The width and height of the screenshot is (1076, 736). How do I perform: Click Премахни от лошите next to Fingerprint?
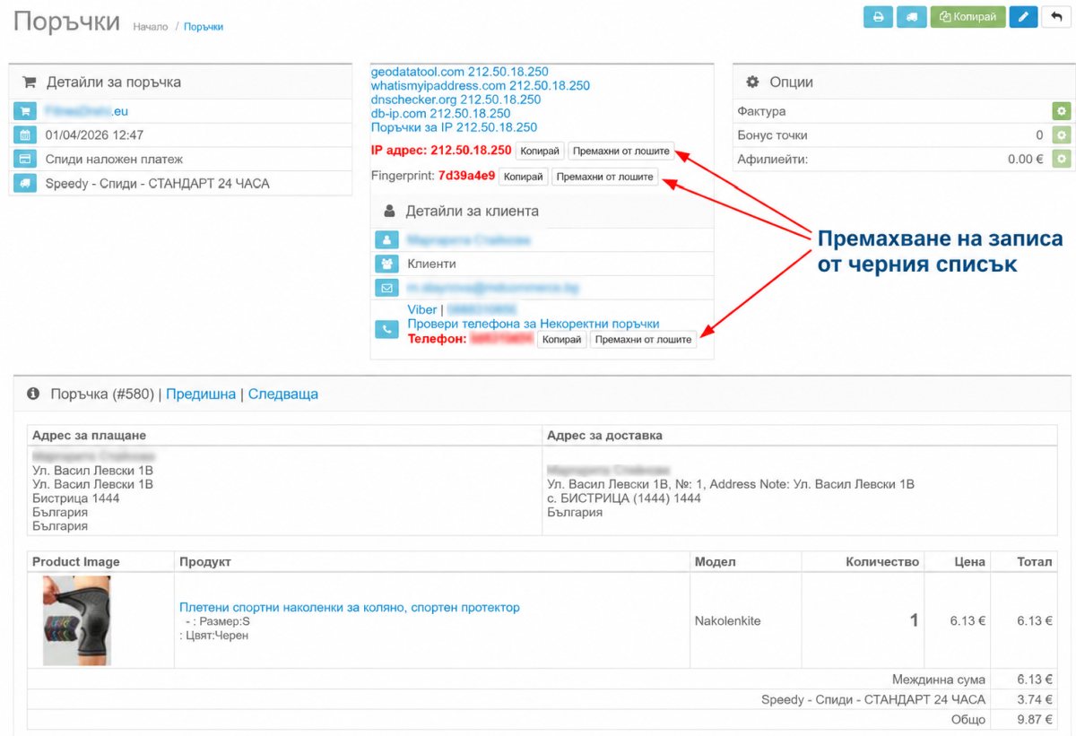[x=605, y=177]
